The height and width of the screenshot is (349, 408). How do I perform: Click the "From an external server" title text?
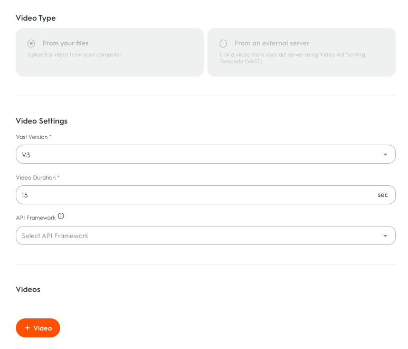[x=272, y=43]
